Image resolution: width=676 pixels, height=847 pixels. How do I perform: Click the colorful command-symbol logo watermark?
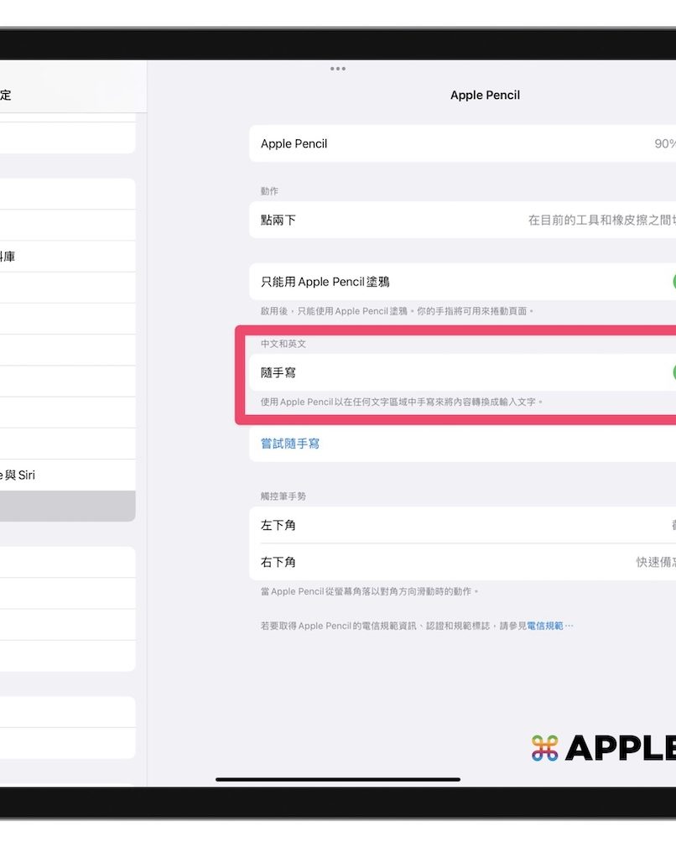(544, 748)
